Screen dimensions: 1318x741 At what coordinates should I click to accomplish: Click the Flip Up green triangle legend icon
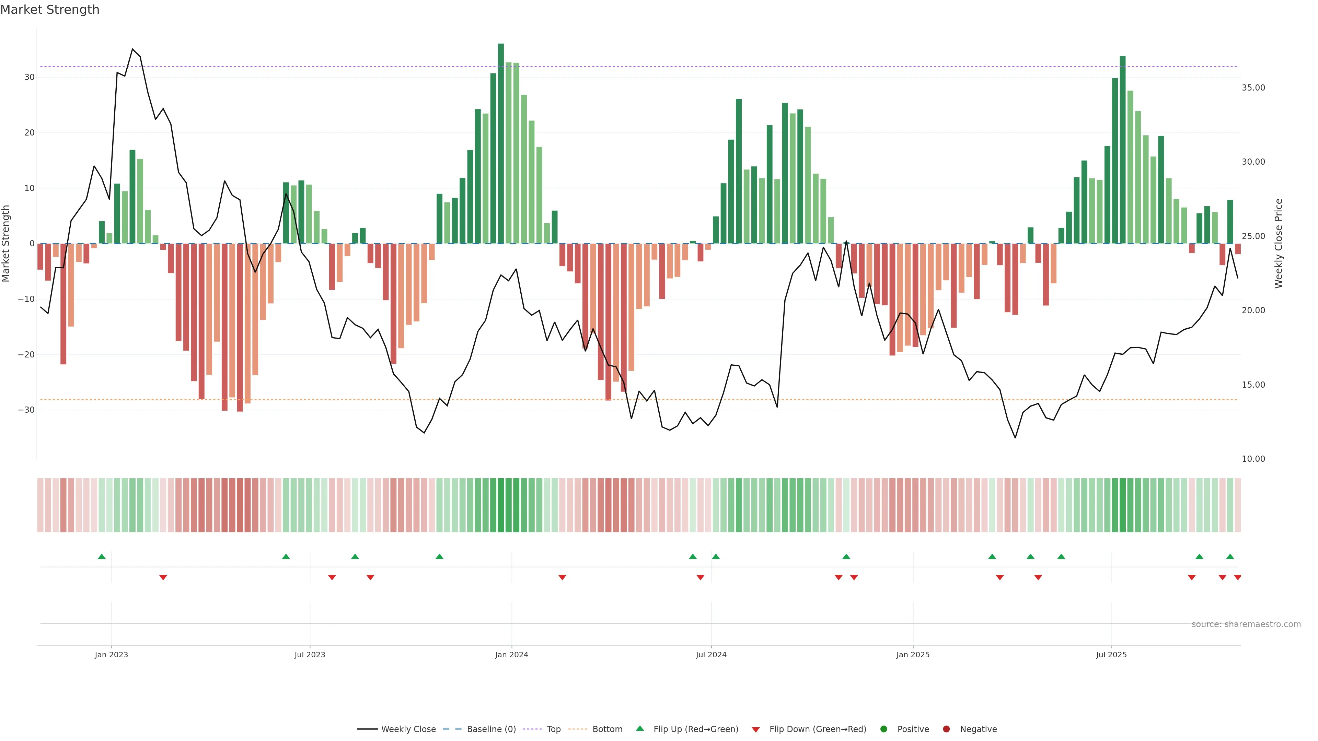coord(639,729)
